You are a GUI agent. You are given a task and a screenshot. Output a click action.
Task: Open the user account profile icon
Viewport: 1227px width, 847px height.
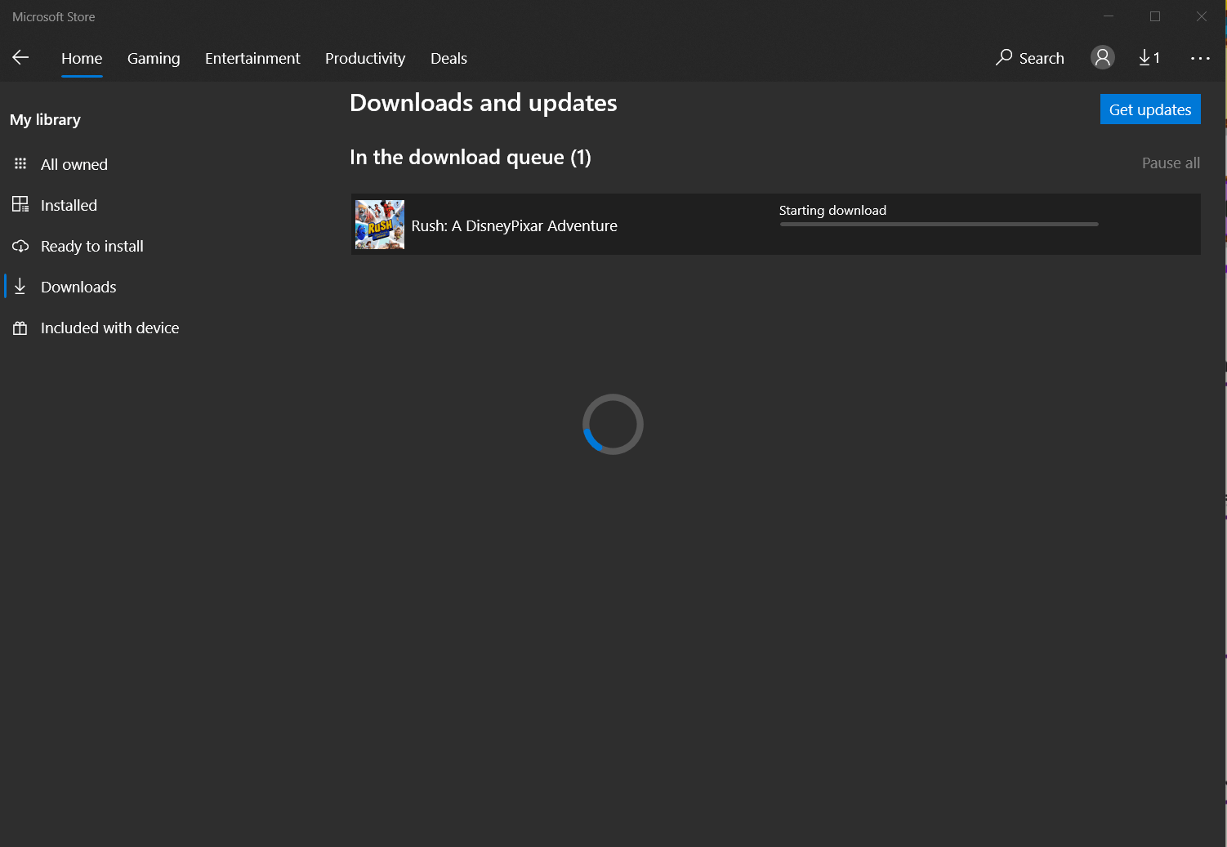coord(1102,57)
